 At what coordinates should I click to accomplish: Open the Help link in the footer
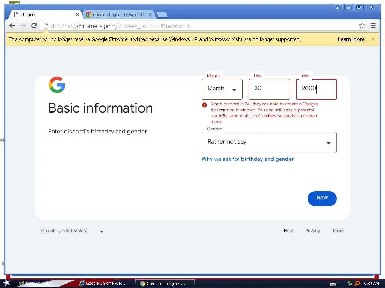tap(288, 231)
